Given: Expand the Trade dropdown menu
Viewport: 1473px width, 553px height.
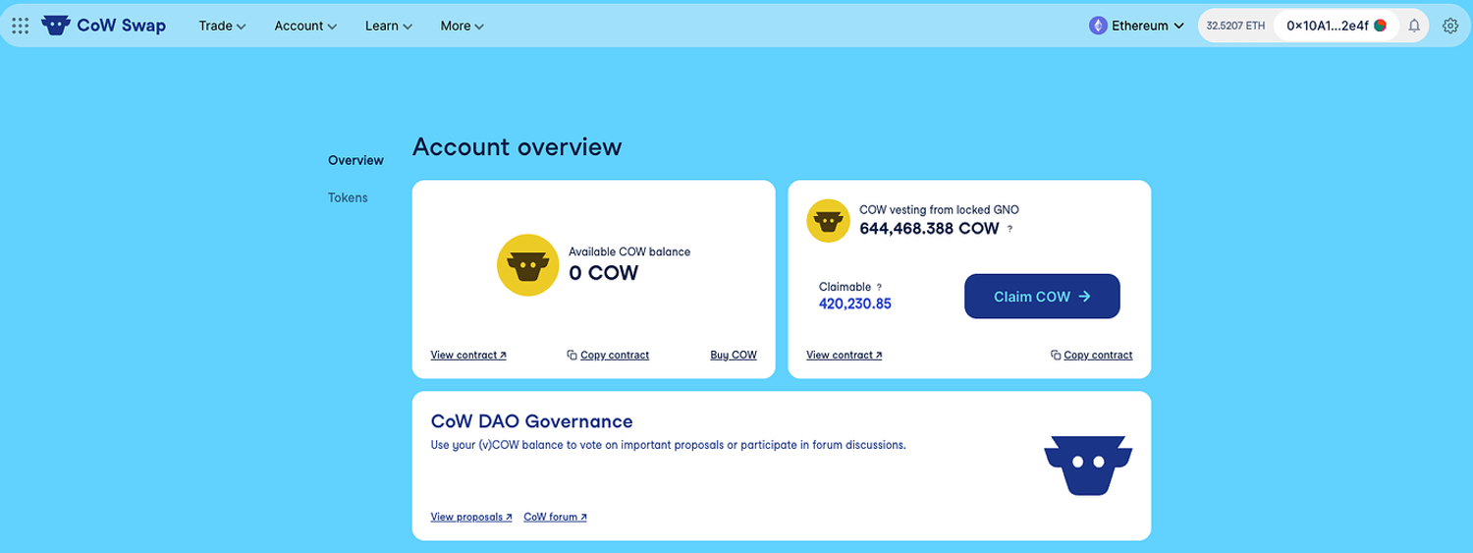Looking at the screenshot, I should pyautogui.click(x=222, y=26).
